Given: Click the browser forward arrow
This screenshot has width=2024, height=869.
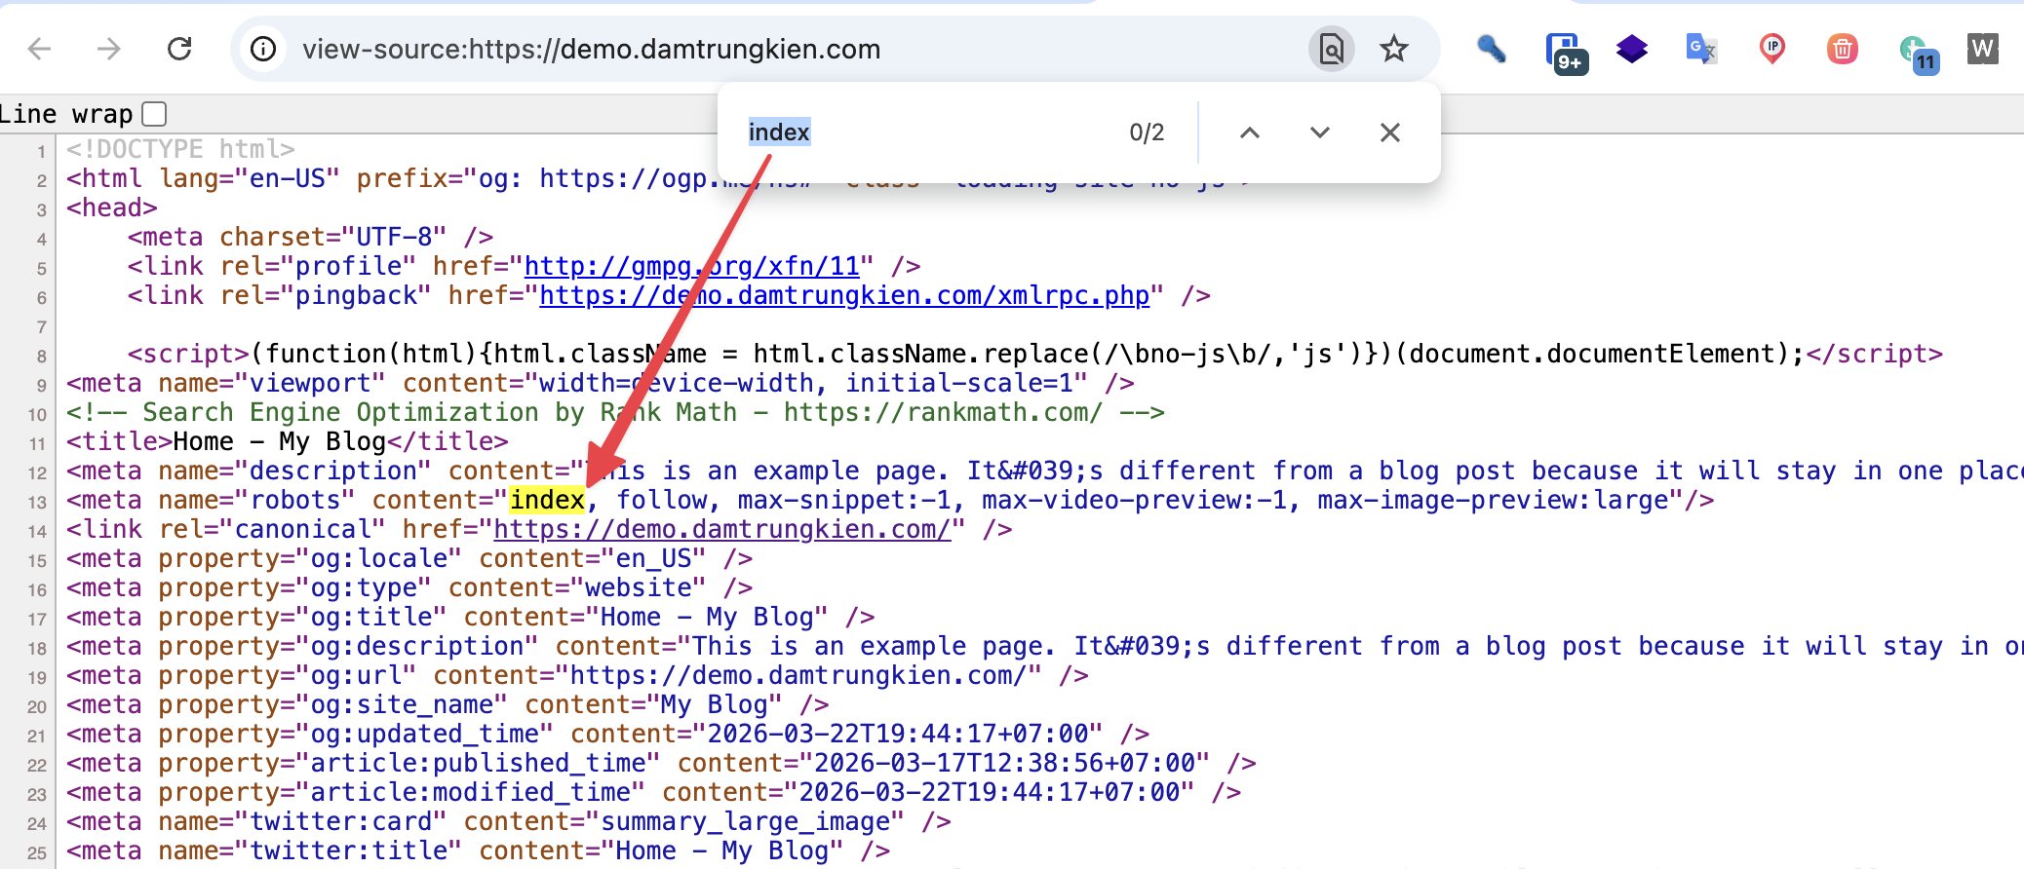Looking at the screenshot, I should point(109,49).
